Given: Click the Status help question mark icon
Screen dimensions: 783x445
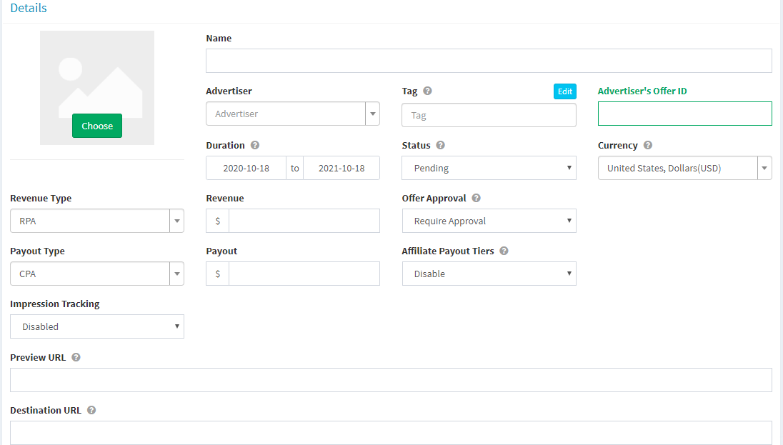Looking at the screenshot, I should point(441,146).
